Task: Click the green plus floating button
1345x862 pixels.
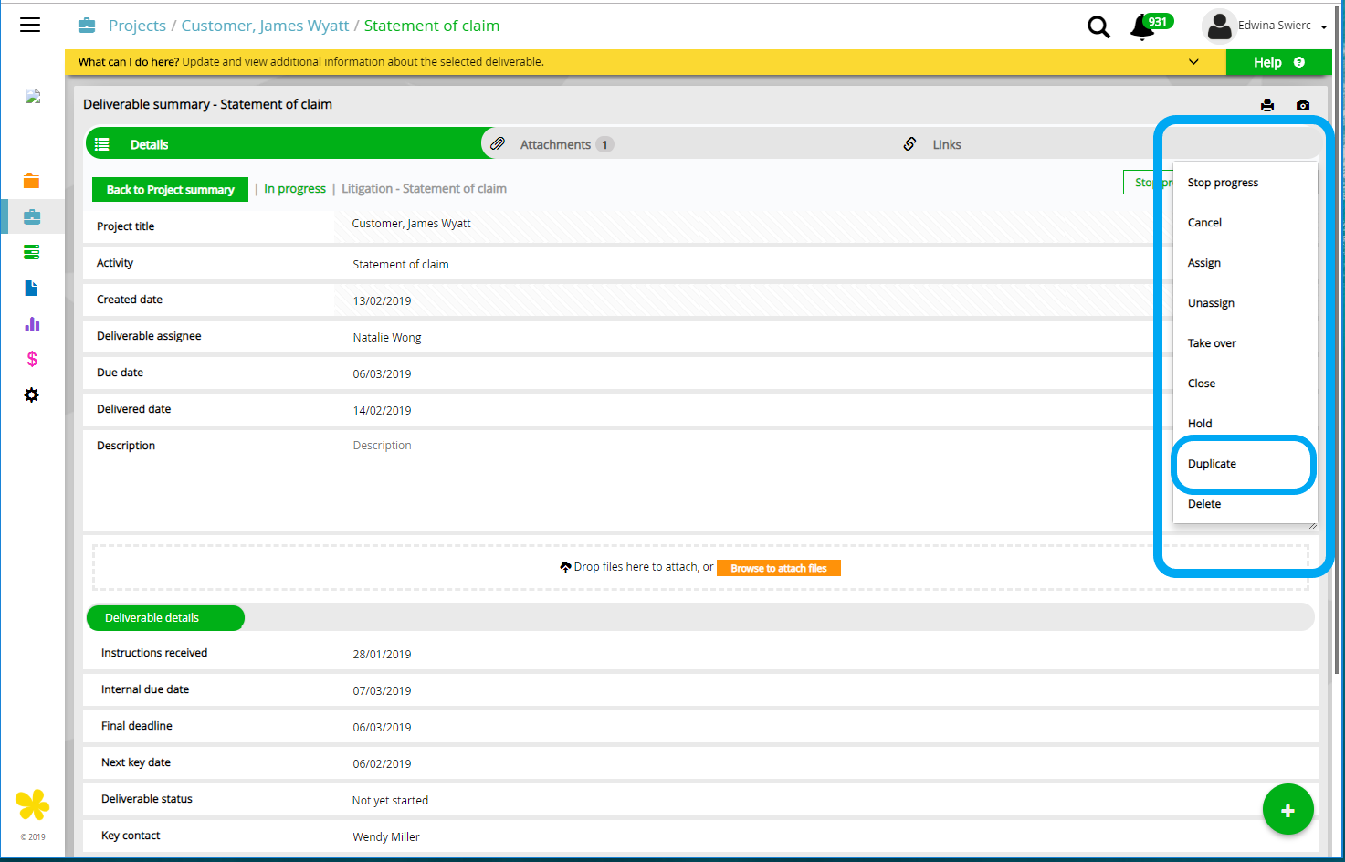Action: pyautogui.click(x=1287, y=810)
